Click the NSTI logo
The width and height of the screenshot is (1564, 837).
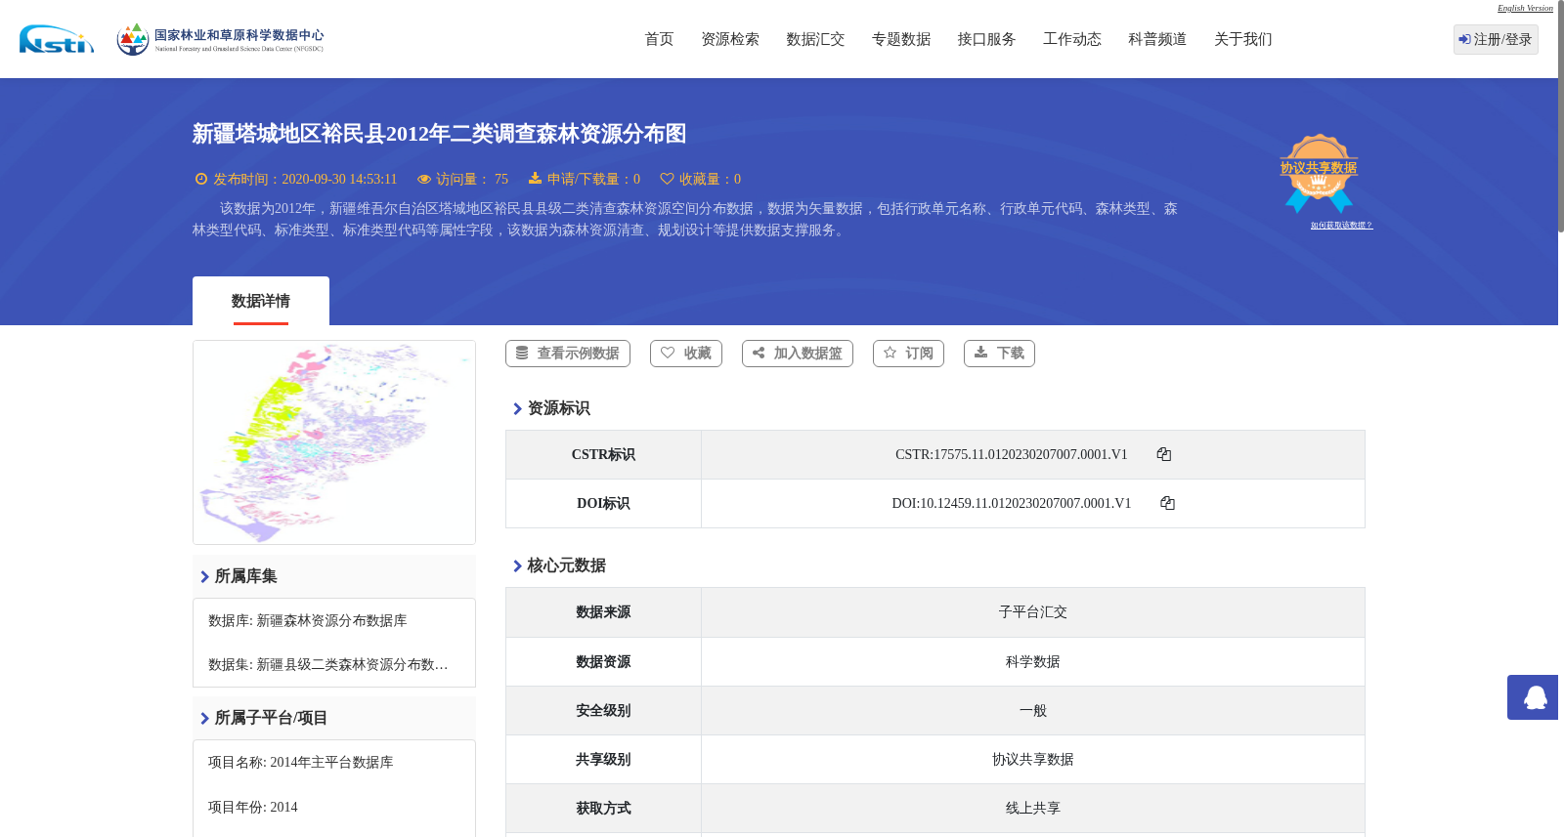point(57,39)
